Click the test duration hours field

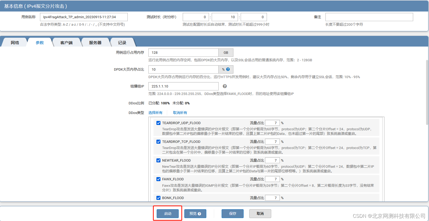[x=196, y=17]
